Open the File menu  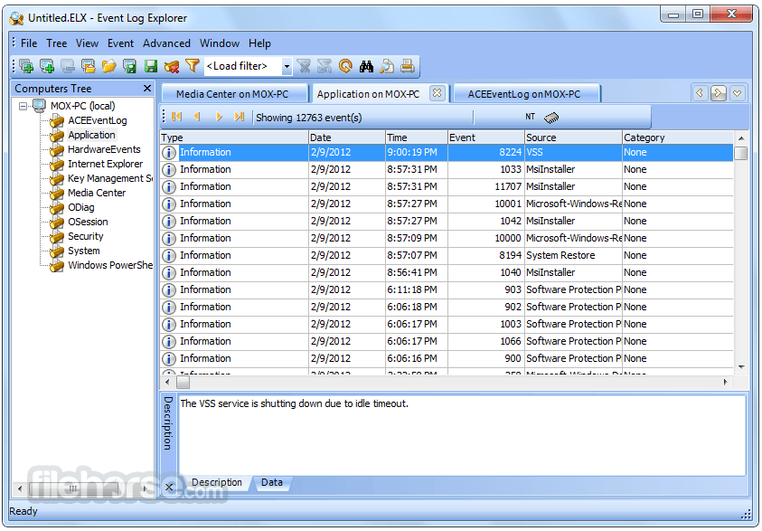click(x=29, y=43)
